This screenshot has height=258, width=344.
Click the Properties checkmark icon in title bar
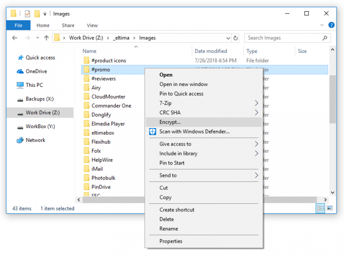tap(27, 14)
